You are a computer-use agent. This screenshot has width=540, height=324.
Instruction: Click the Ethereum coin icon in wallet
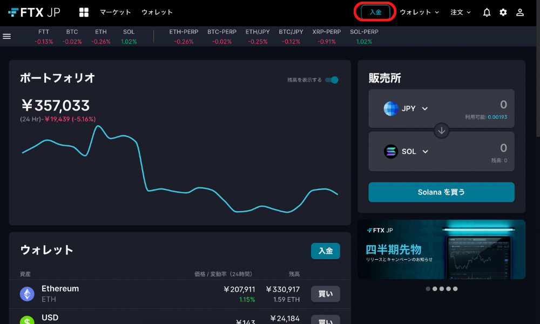pos(27,294)
